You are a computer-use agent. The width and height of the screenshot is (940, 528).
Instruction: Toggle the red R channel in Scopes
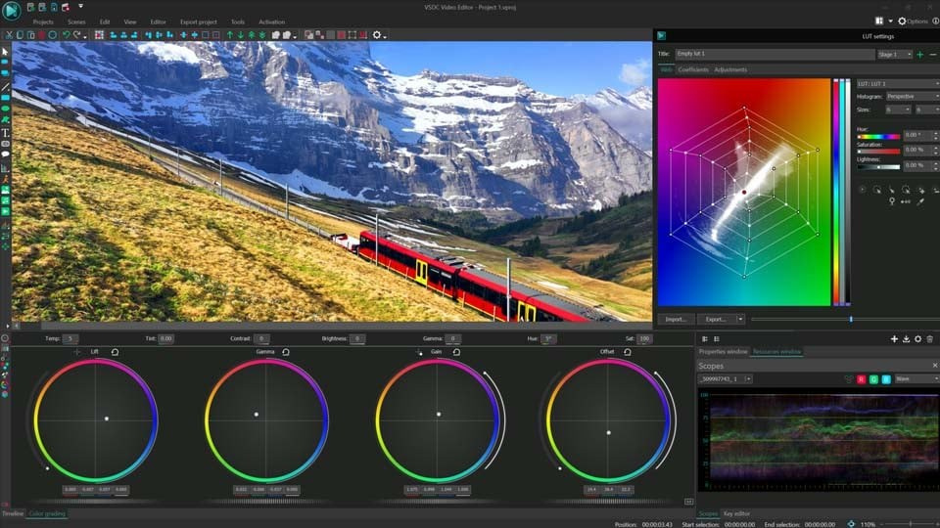point(861,379)
